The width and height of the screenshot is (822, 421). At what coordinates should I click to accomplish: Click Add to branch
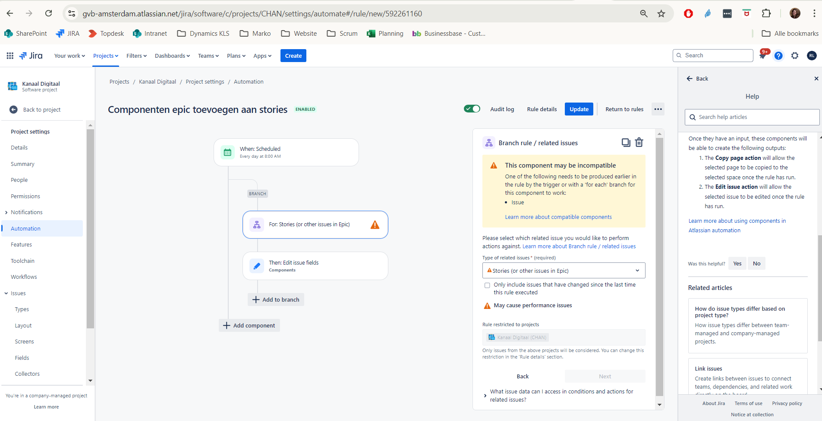click(276, 299)
